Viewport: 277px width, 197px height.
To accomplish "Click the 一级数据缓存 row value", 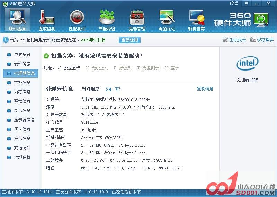I will click(114, 145).
